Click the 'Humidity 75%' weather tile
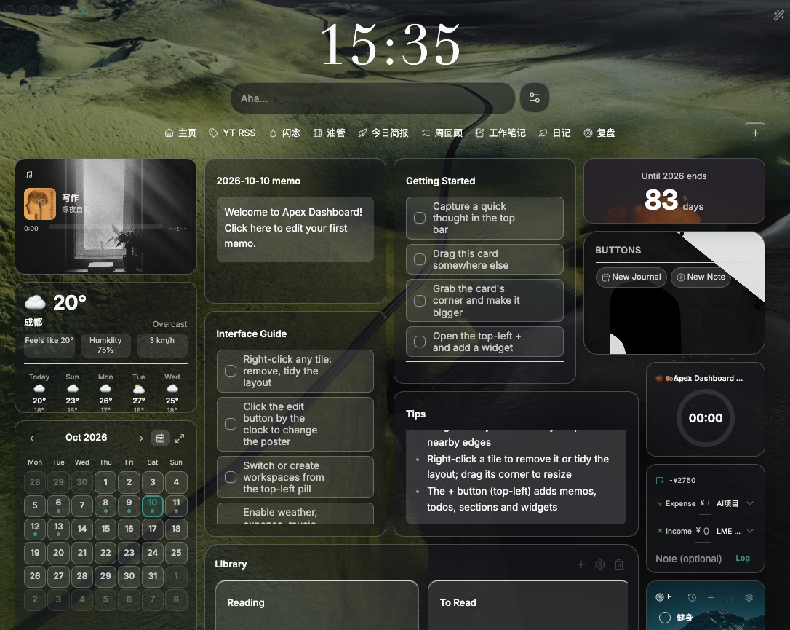The height and width of the screenshot is (630, 790). point(105,345)
